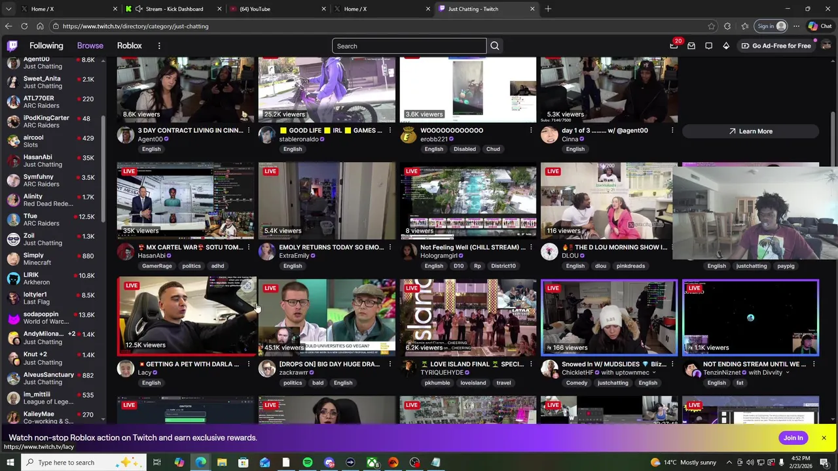The image size is (838, 471).
Task: Open the Twitch user avatar menu
Action: pos(826,46)
